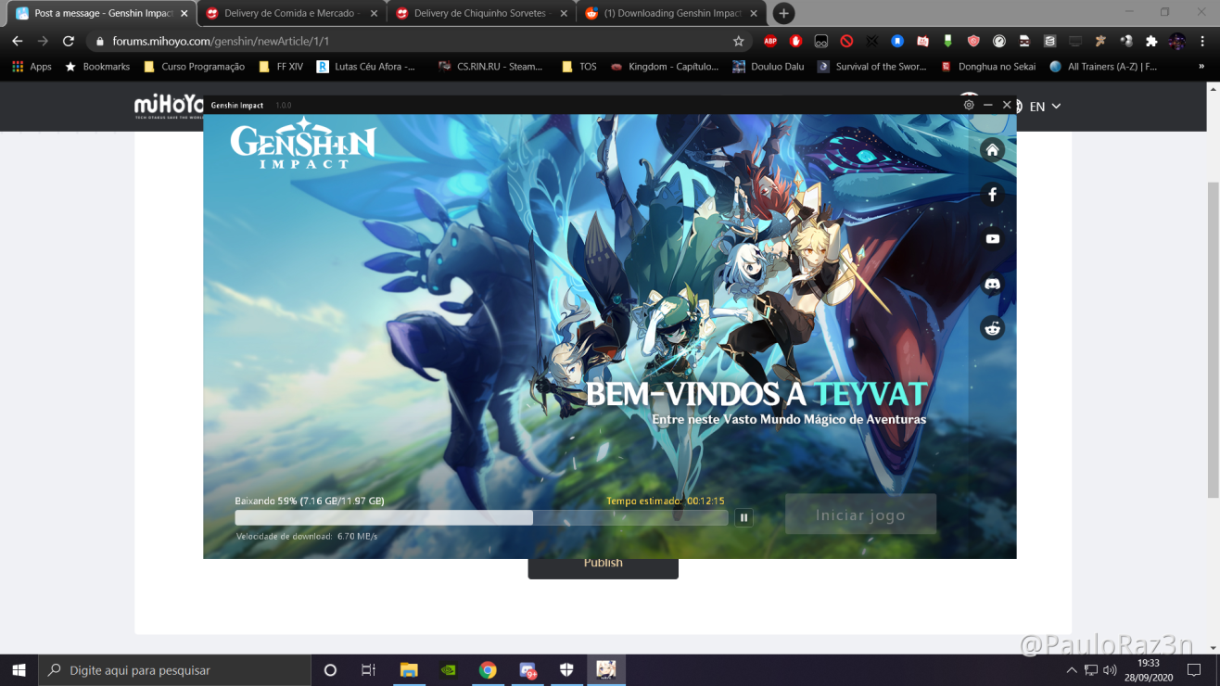Screen dimensions: 1220x686
Task: Open a new browser tab
Action: click(x=783, y=14)
